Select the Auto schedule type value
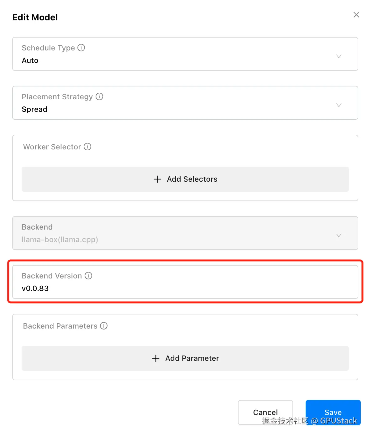 point(30,60)
